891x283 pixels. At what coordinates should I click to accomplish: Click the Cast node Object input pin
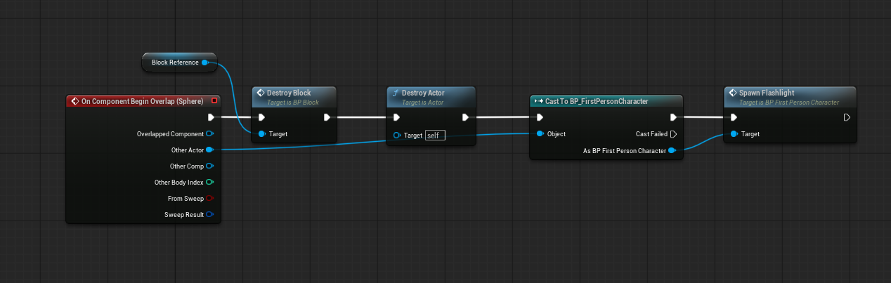[540, 133]
